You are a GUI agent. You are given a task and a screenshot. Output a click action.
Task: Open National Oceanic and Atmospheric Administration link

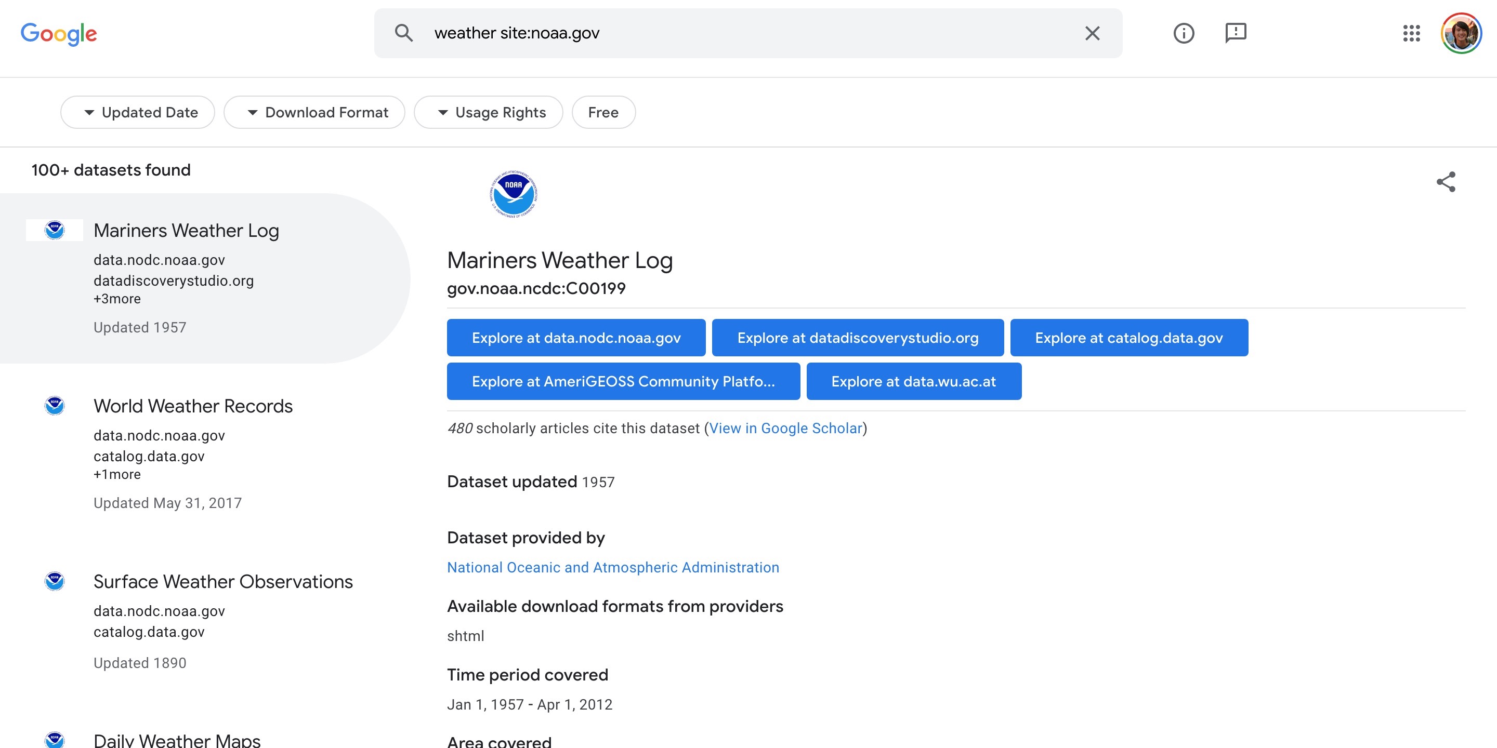point(612,567)
